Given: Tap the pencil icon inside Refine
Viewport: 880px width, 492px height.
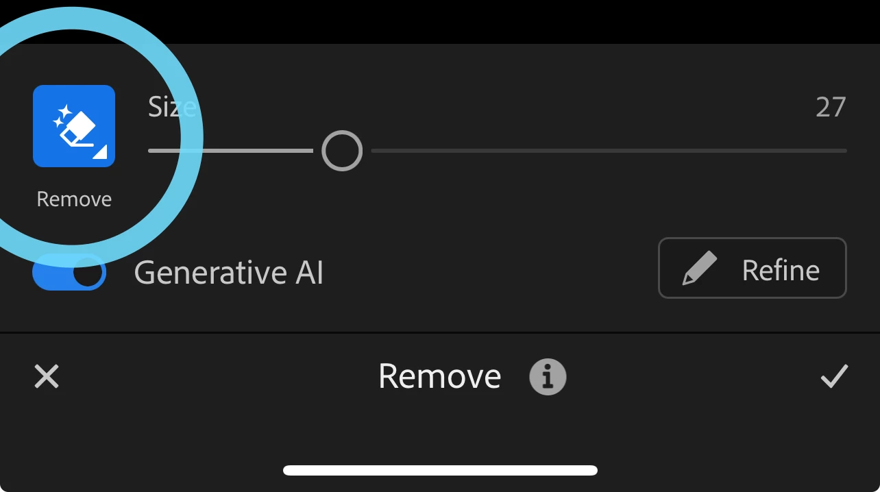Looking at the screenshot, I should 700,268.
